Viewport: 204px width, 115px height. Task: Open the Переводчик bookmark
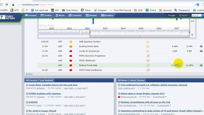182,10
